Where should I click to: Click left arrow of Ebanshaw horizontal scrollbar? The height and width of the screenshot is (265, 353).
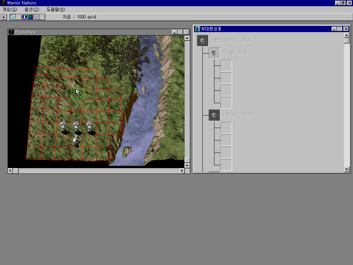[10, 171]
